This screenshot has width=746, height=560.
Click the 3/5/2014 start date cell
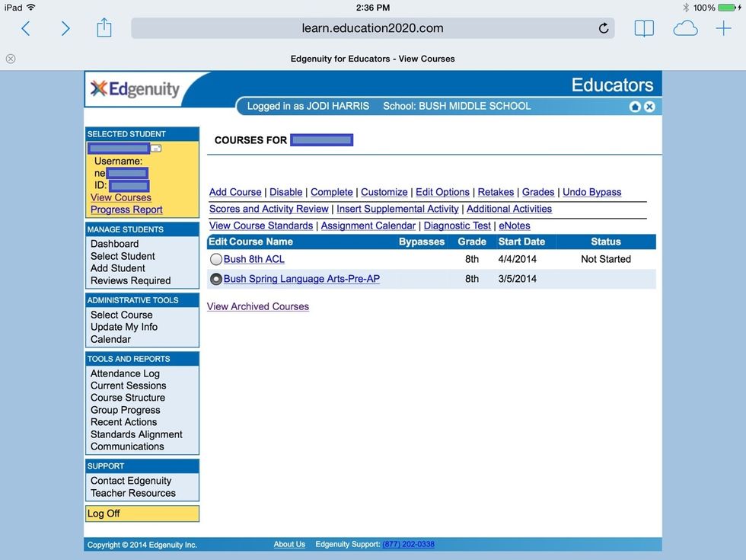[517, 279]
